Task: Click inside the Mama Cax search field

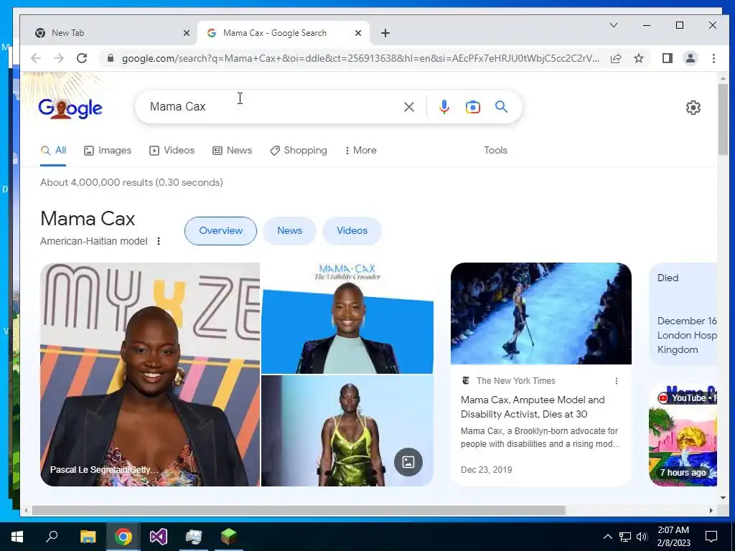Action: 272,107
